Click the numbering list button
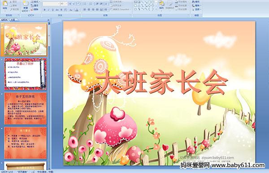This screenshot has height=173, width=269. [x=91, y=4]
